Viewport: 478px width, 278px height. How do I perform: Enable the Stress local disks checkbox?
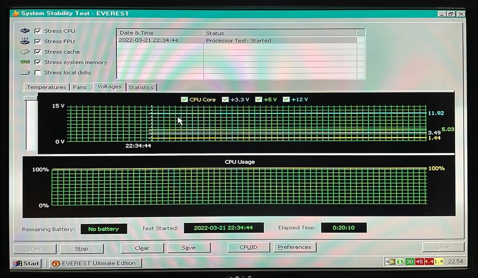(x=38, y=73)
